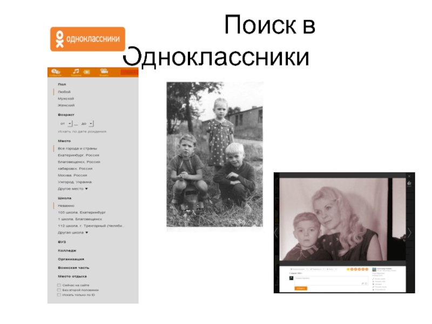Screen dimensions: 432x324
Task: Choose place хабаровск, Россия
Action: click(x=75, y=168)
